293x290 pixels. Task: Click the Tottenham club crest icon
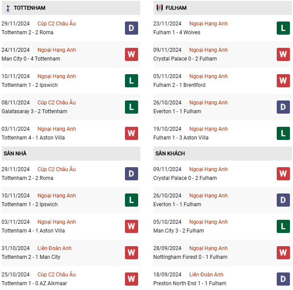(x=8, y=8)
